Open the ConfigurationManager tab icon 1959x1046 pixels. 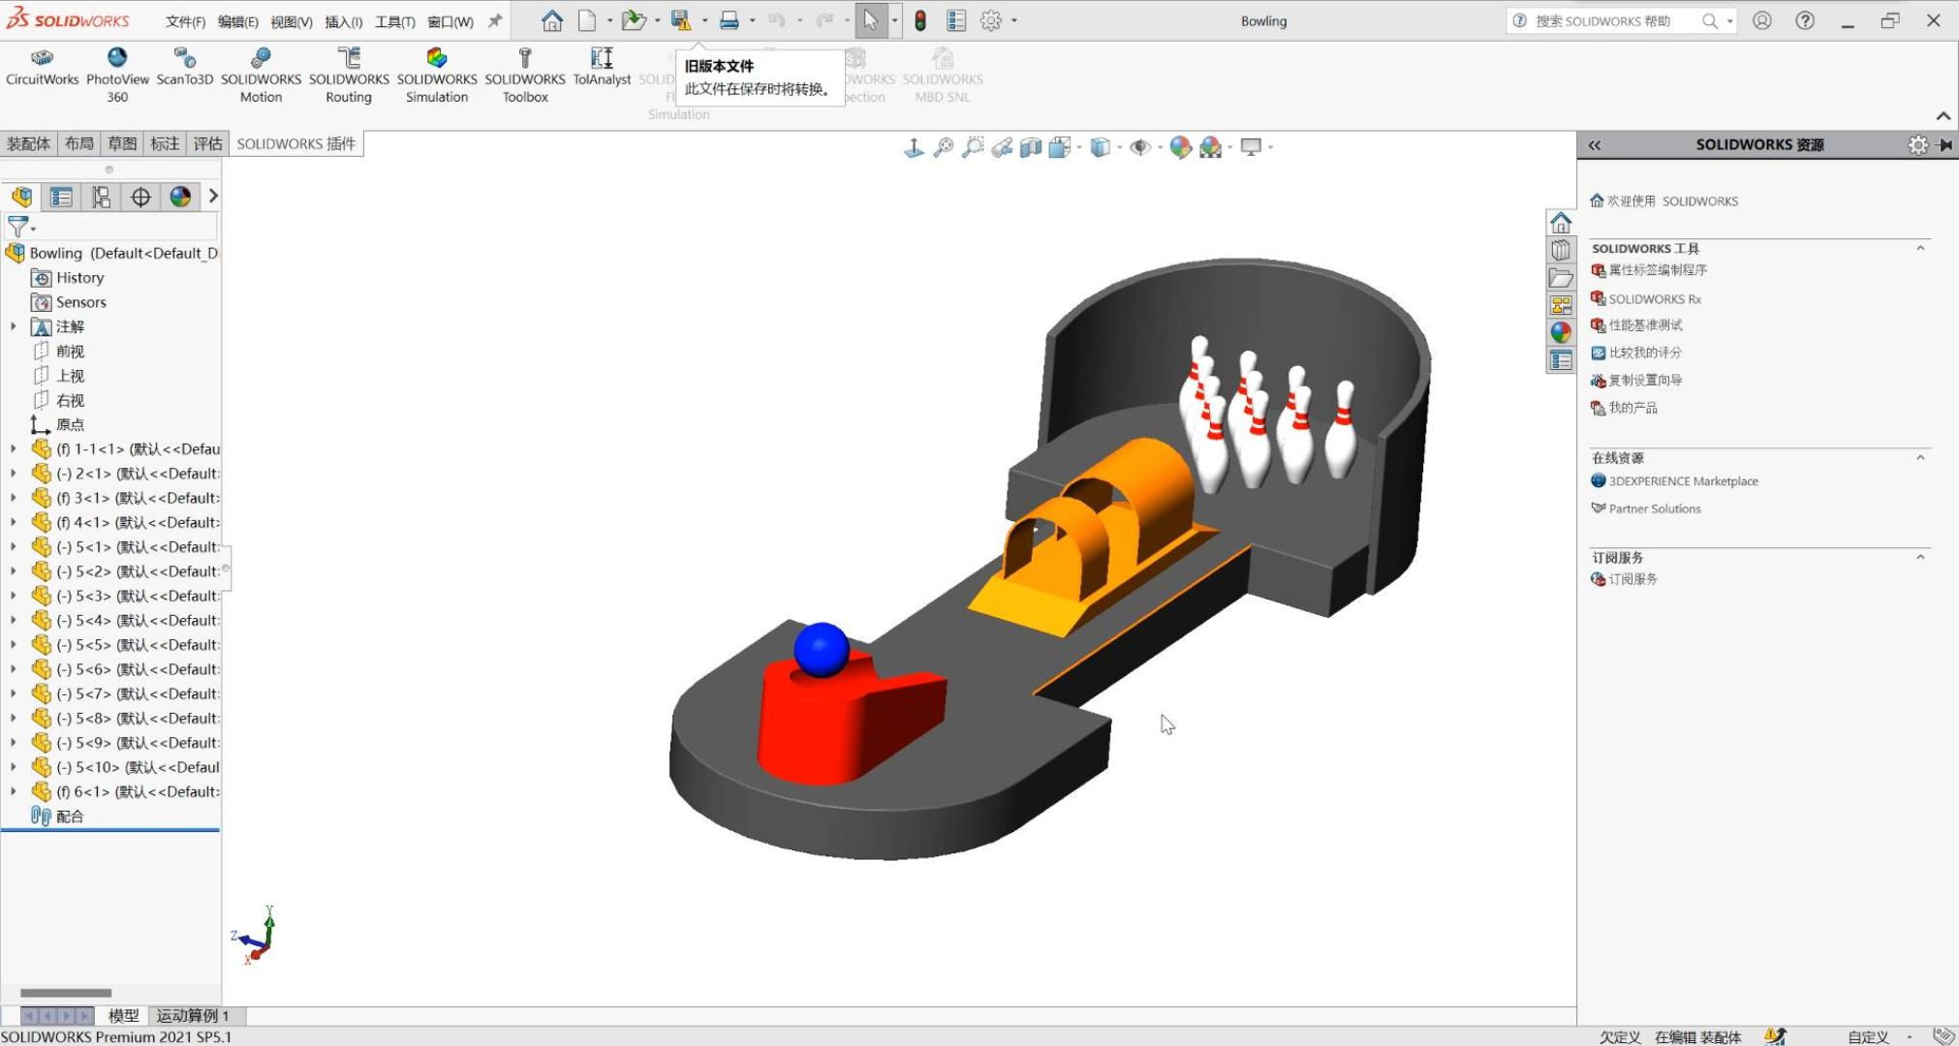(x=101, y=198)
